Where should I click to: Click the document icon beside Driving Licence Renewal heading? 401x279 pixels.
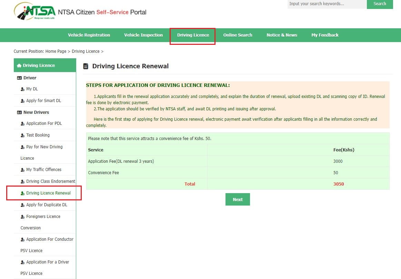pyautogui.click(x=86, y=66)
